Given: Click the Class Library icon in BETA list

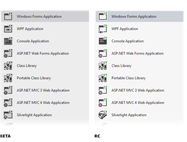Looking at the screenshot, I should pos(8,65).
